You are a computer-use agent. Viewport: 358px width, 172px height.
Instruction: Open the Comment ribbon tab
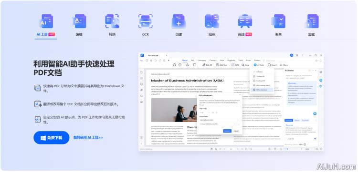[202, 61]
